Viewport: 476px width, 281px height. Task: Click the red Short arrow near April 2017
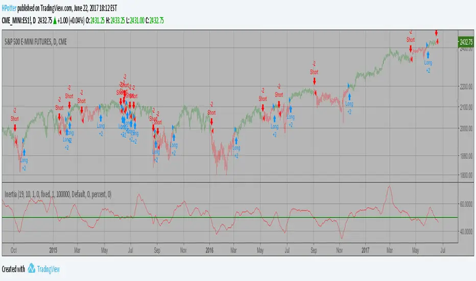(x=411, y=49)
